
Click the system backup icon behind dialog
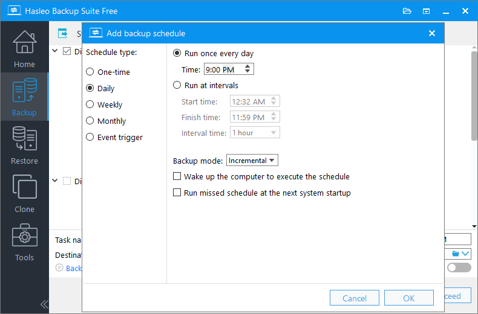click(x=63, y=33)
